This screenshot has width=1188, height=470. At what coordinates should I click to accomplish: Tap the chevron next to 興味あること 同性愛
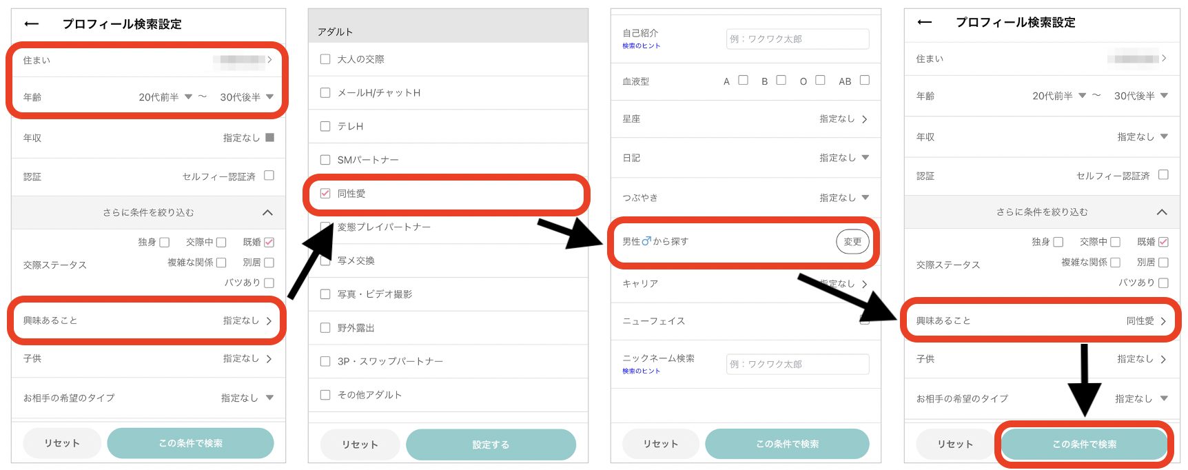click(x=1163, y=321)
